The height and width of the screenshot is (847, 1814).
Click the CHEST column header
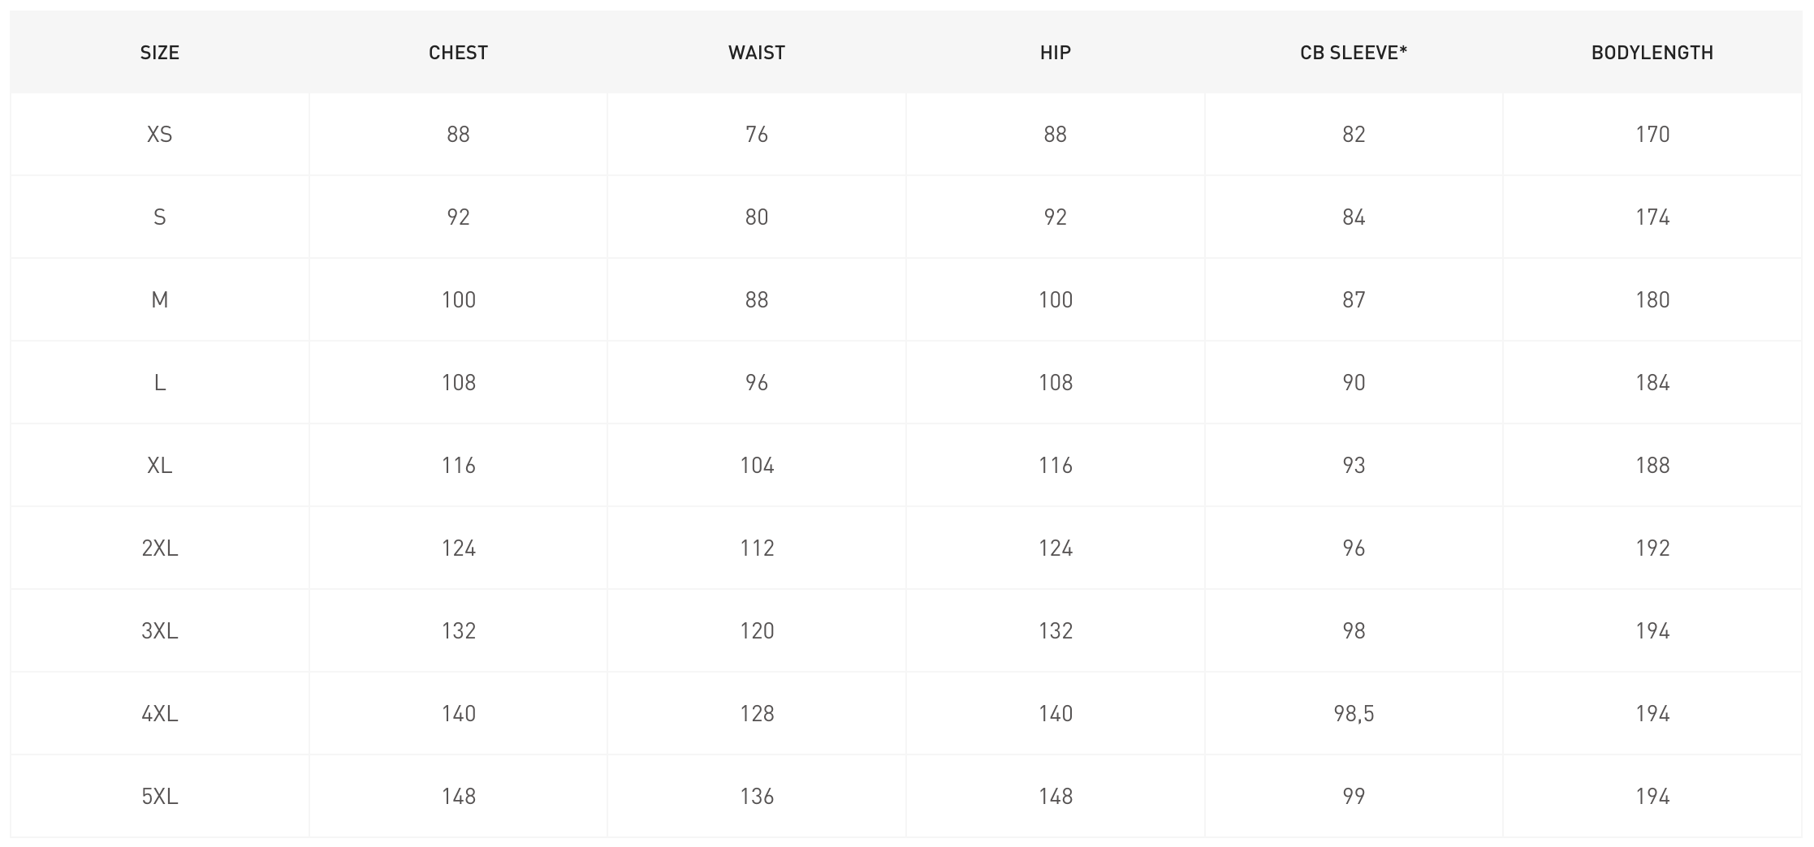(x=458, y=53)
